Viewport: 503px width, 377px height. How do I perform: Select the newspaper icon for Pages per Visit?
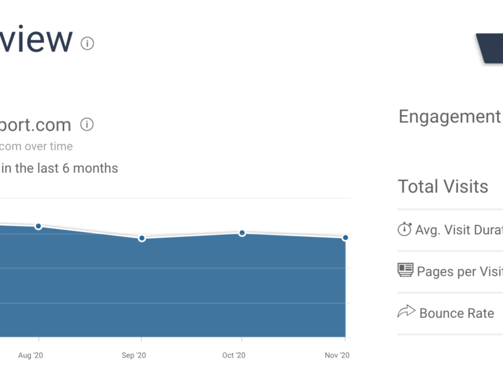tap(405, 270)
